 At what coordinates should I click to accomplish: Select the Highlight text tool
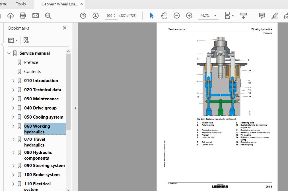click(274, 16)
